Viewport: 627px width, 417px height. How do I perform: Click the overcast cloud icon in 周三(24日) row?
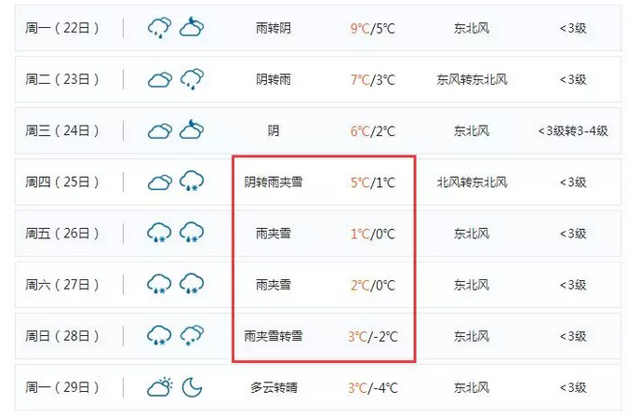click(x=159, y=130)
